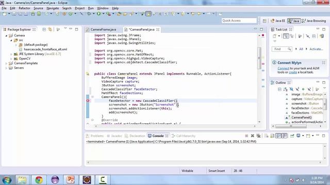Image resolution: width=330 pixels, height=185 pixels.
Task: Open the Project menu
Action: pos(80,8)
